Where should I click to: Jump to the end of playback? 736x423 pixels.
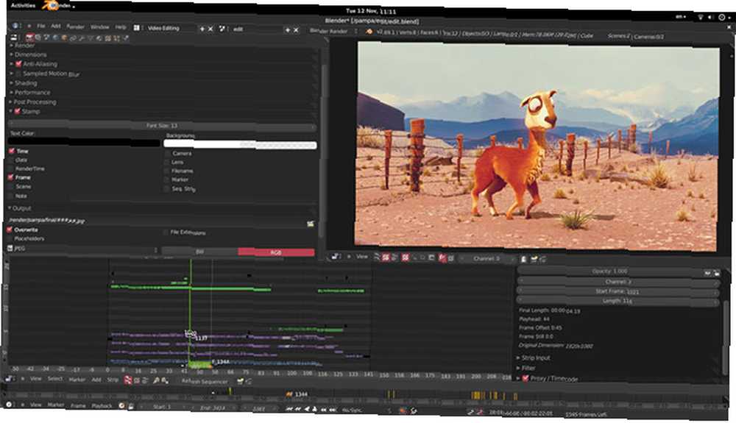(333, 410)
